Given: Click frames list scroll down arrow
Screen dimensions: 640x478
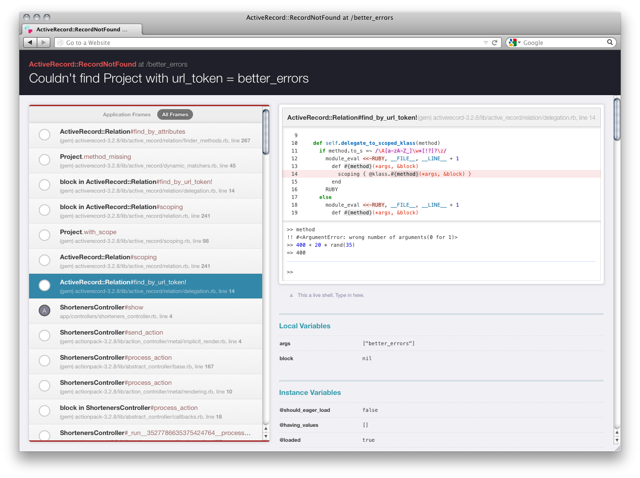Looking at the screenshot, I should point(266,436).
